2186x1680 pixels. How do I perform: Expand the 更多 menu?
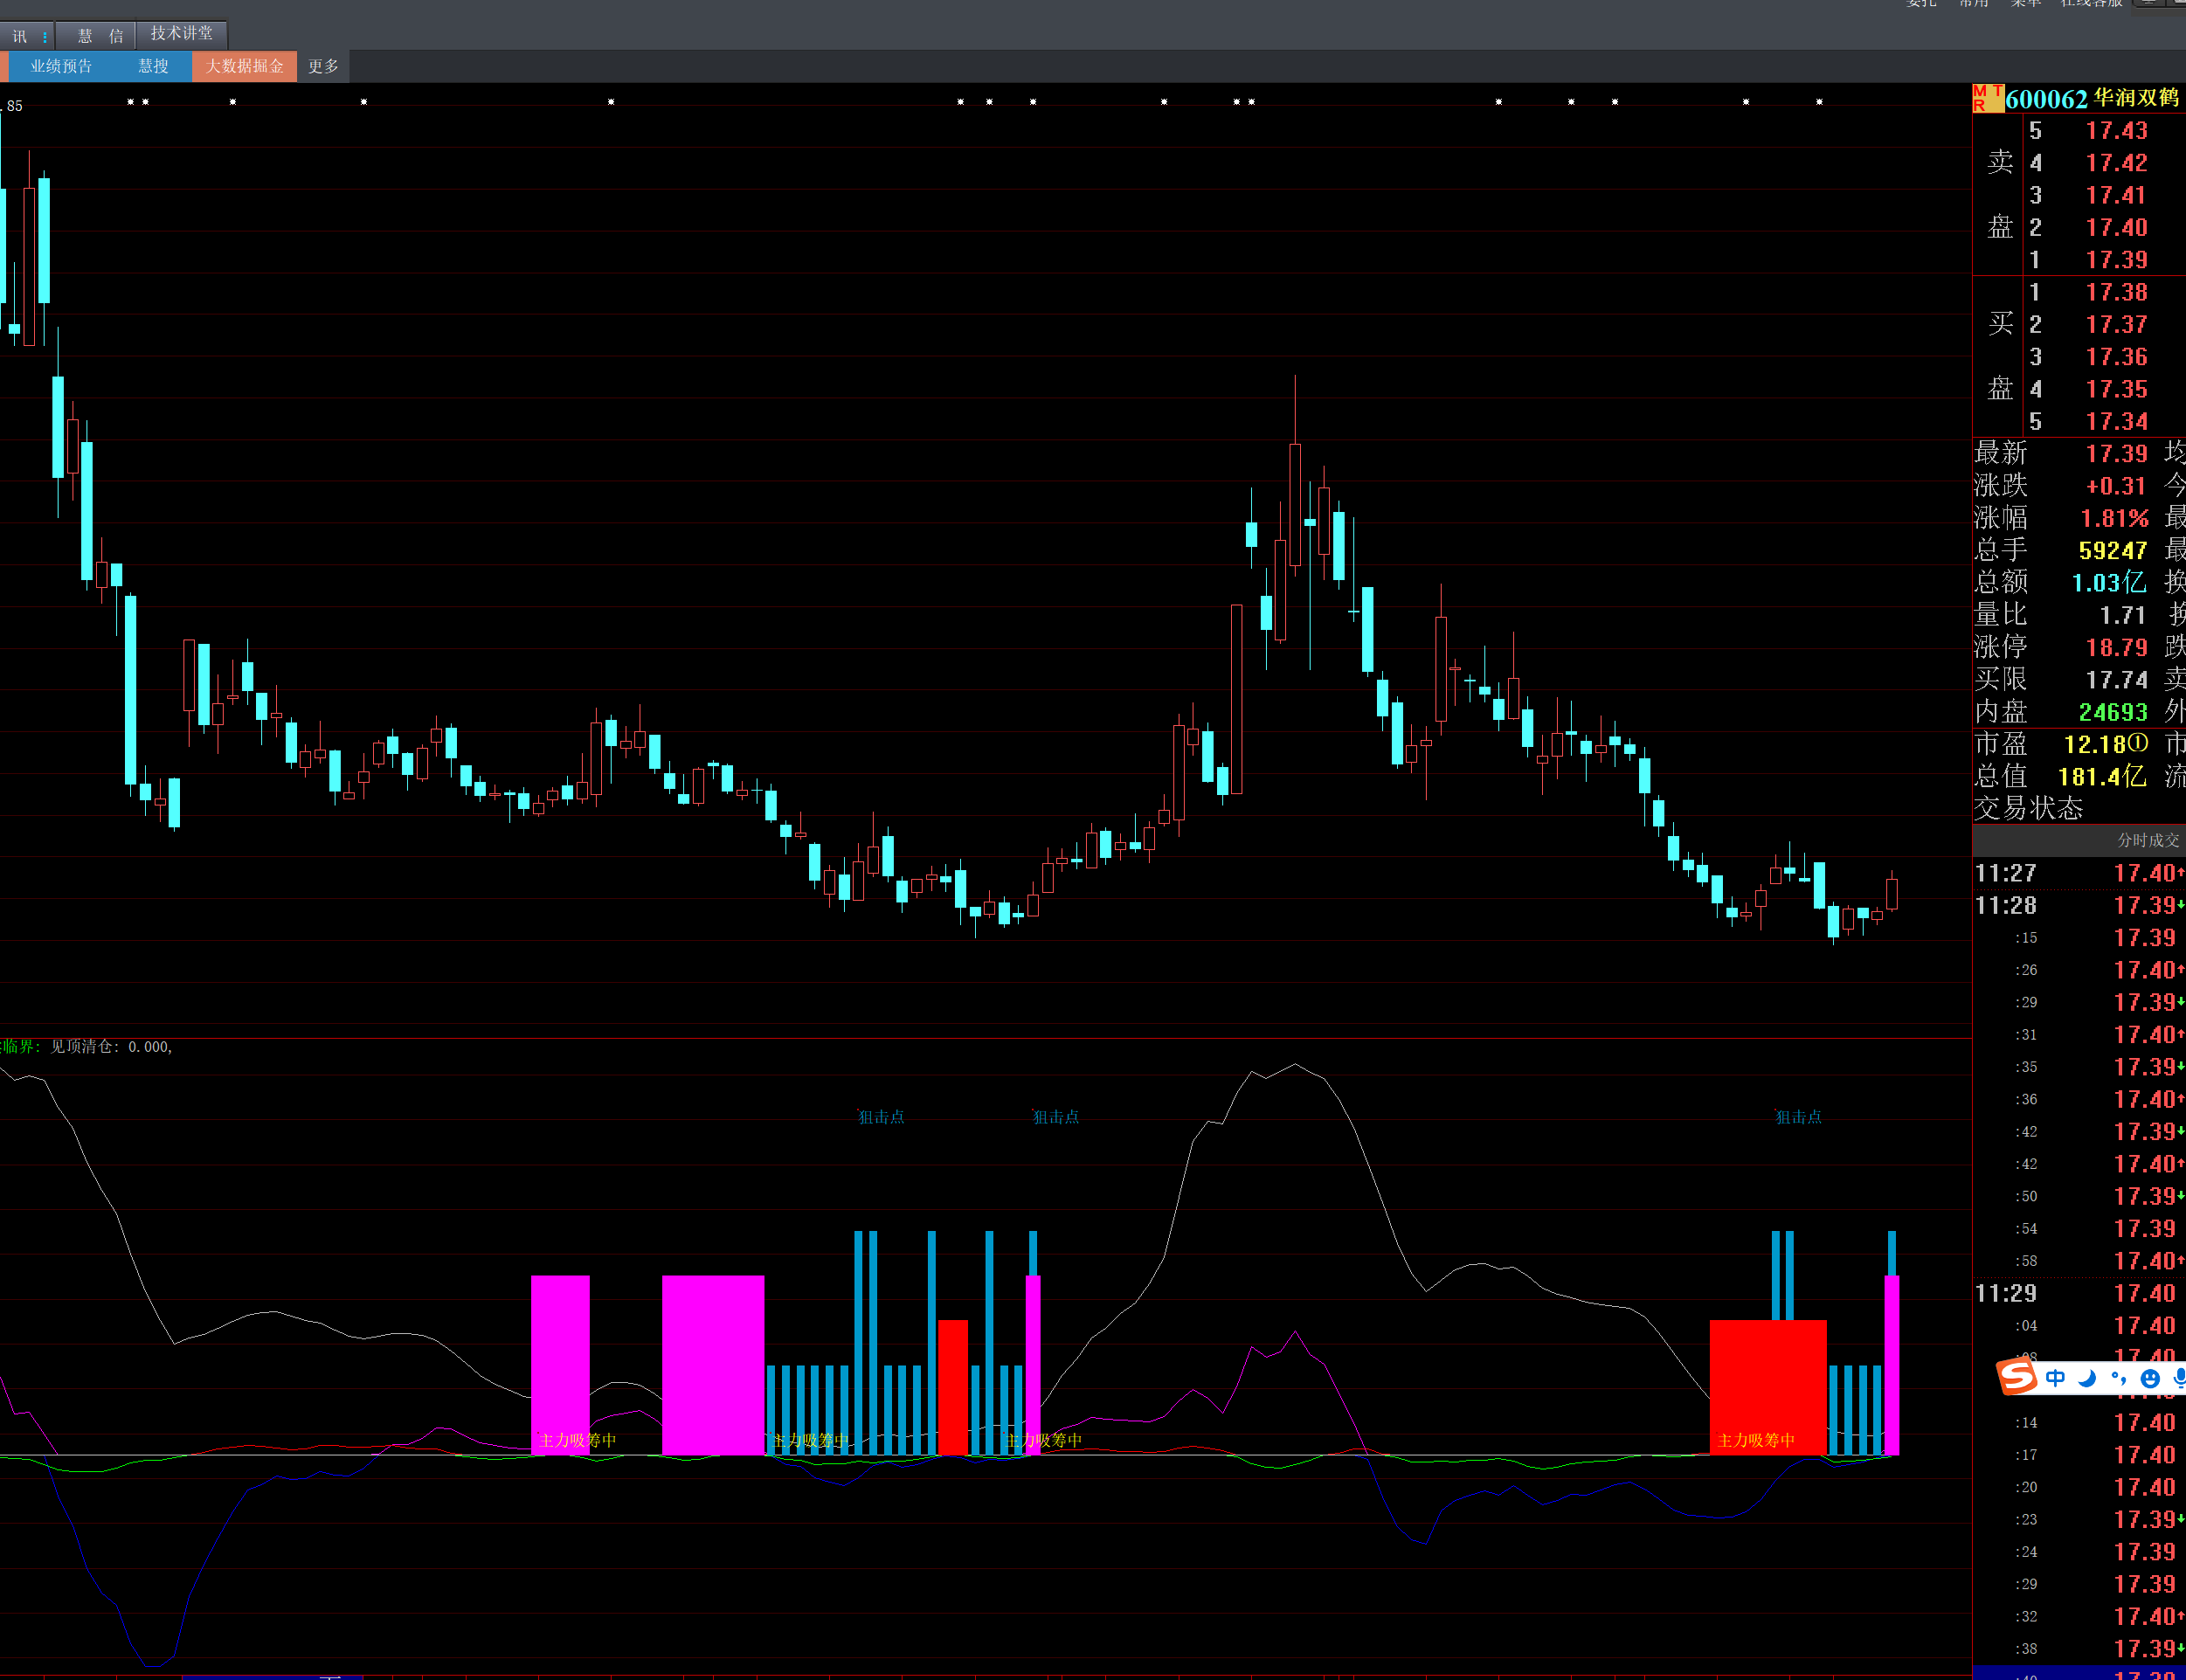point(323,66)
